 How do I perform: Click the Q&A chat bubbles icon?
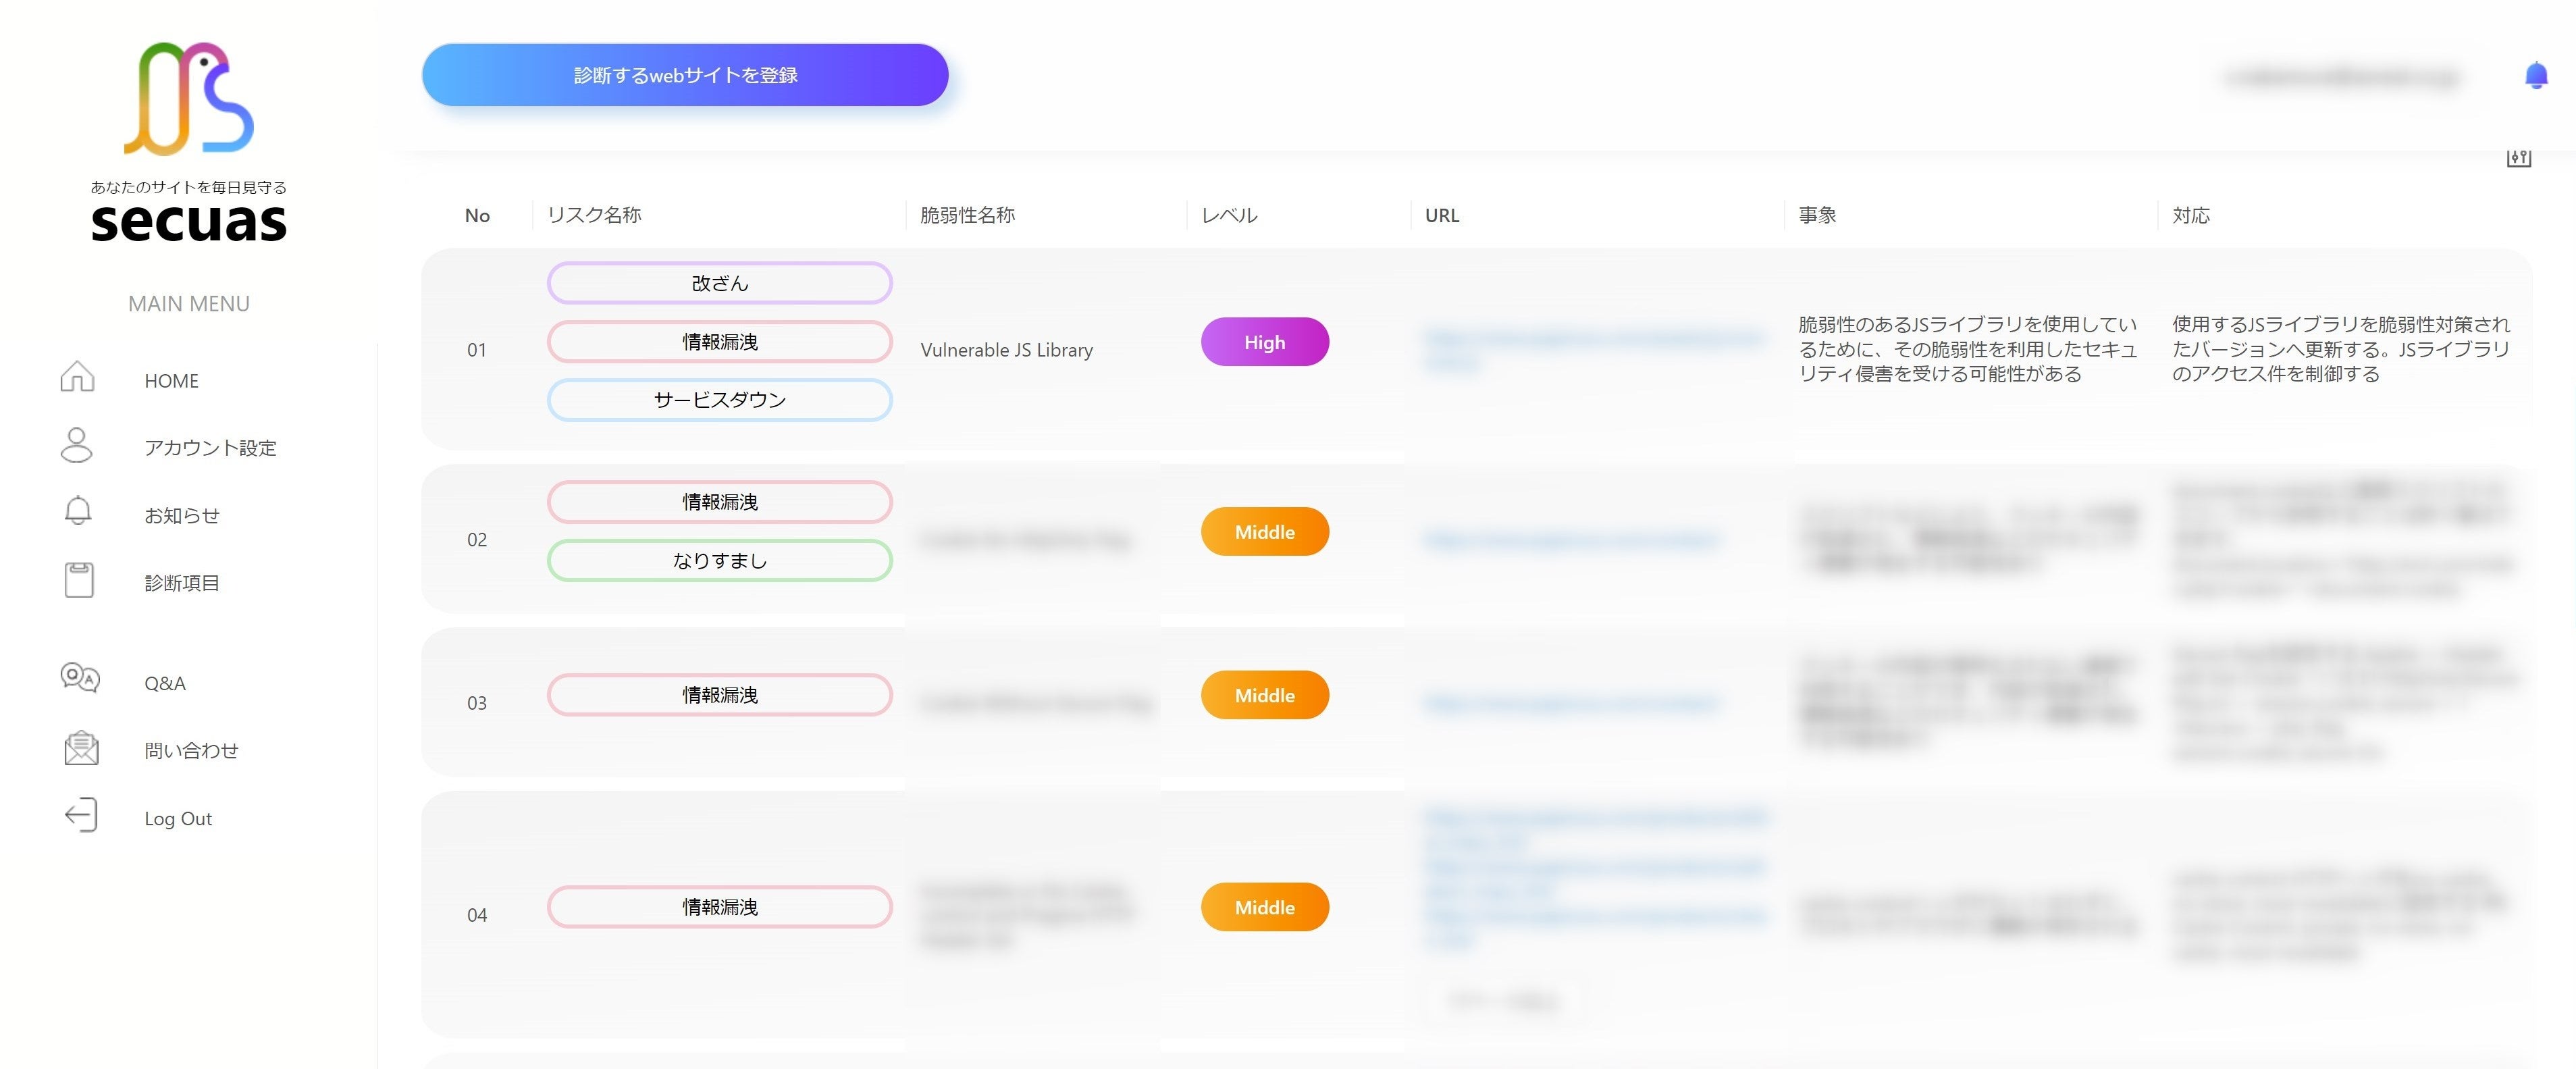click(x=80, y=679)
